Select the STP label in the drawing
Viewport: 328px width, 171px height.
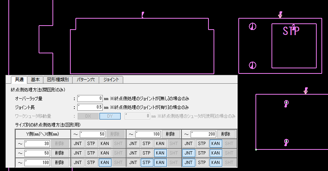(291, 31)
